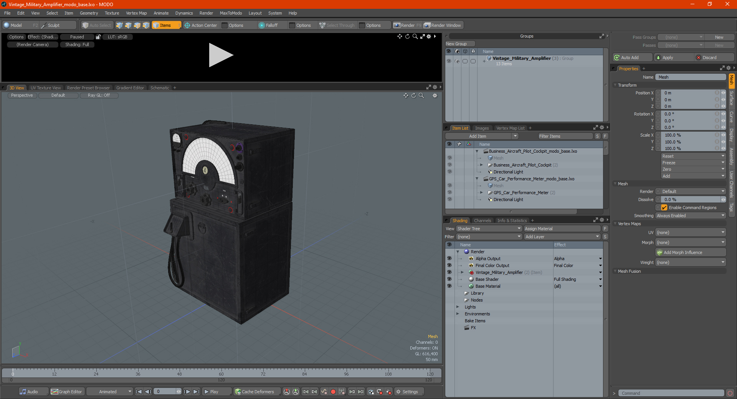Viewport: 737px width, 399px height.
Task: Open the Audio settings
Action: [x=33, y=392]
